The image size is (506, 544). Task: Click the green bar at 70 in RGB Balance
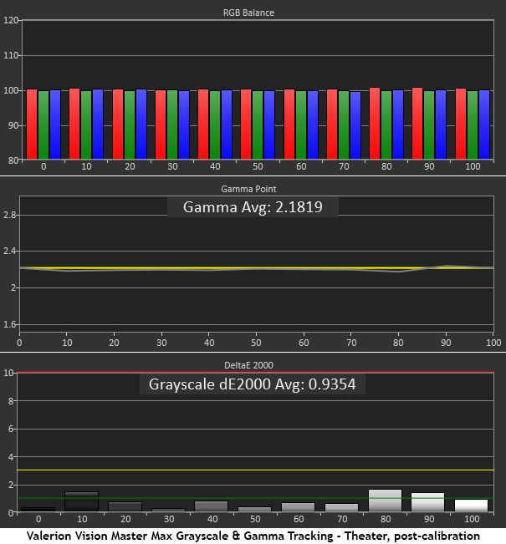click(x=344, y=124)
